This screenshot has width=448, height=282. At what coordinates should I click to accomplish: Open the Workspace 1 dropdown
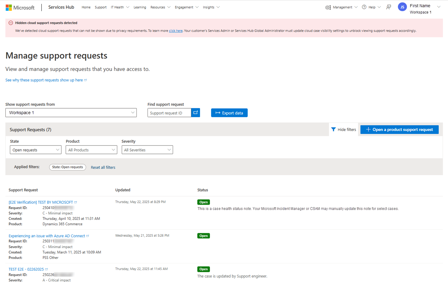coord(71,112)
